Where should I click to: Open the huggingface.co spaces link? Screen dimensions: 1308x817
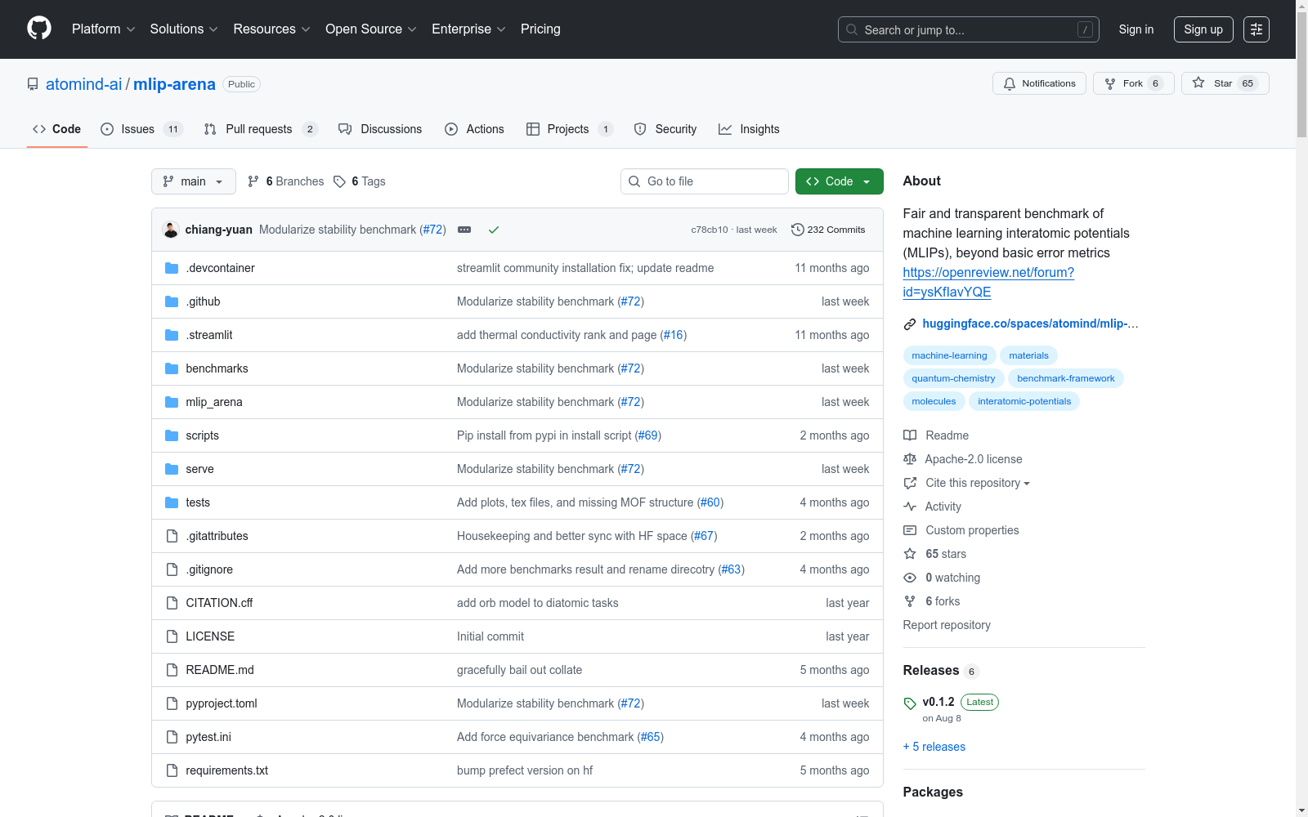(1030, 324)
